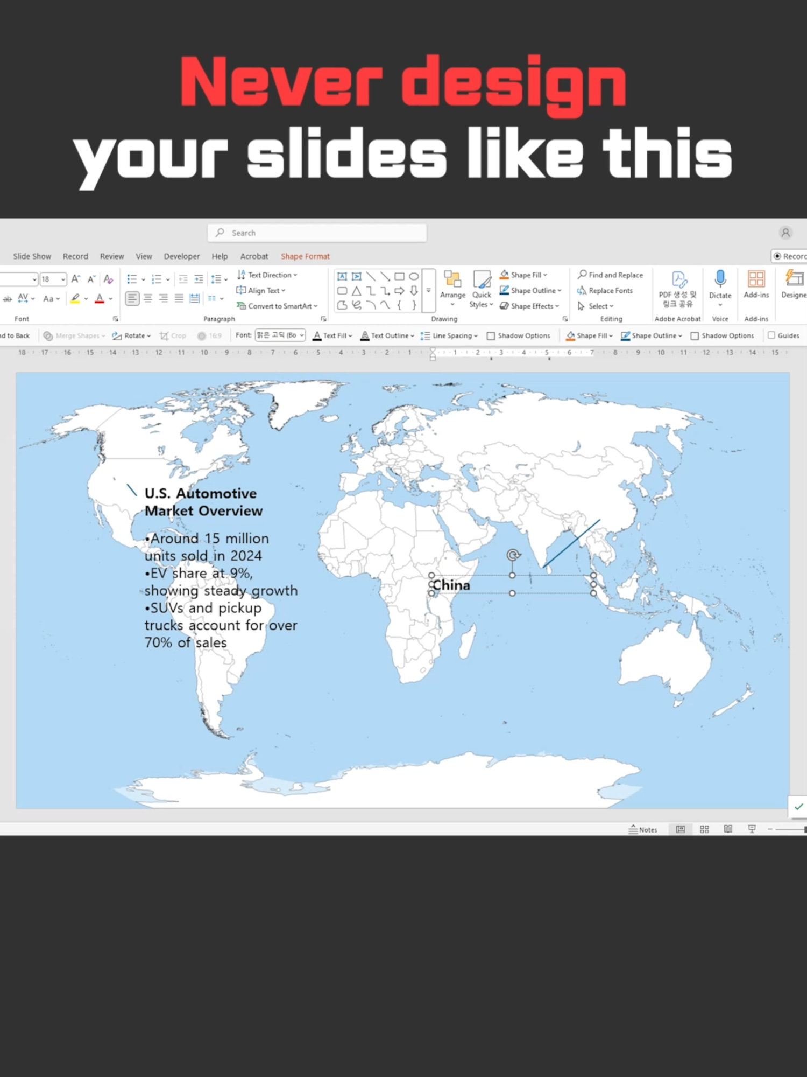Click the user account icon

(785, 233)
